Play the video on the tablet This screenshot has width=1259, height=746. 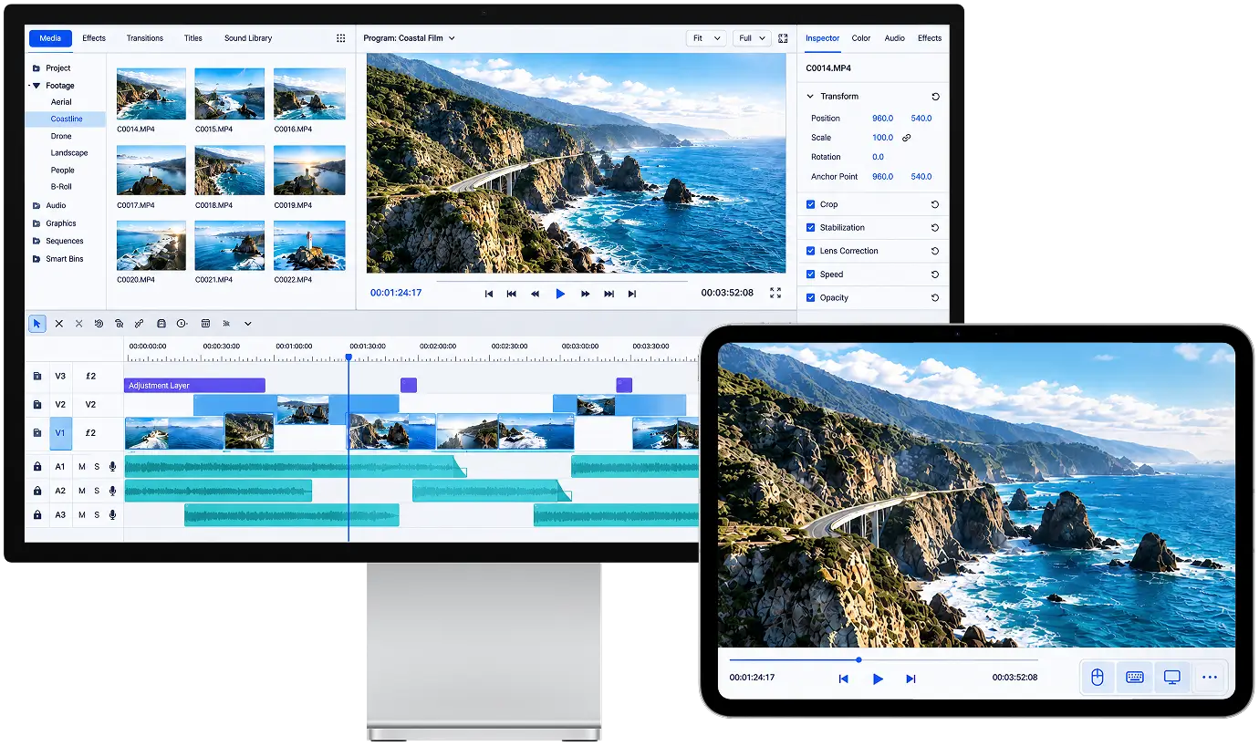coord(878,679)
